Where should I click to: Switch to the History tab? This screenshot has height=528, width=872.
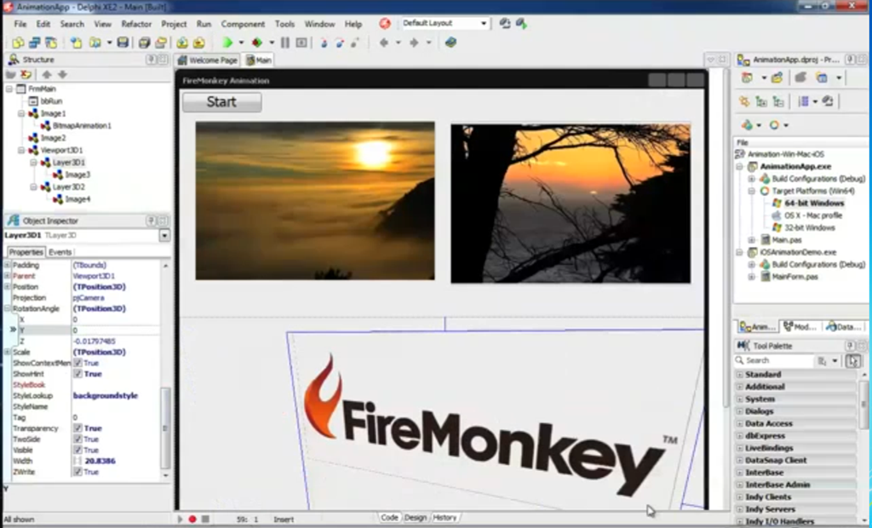point(445,518)
